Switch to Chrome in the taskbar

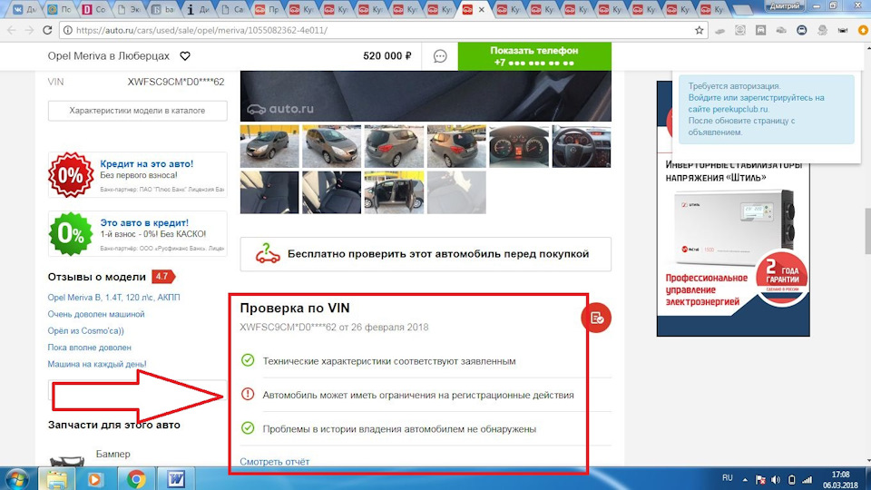pos(136,479)
